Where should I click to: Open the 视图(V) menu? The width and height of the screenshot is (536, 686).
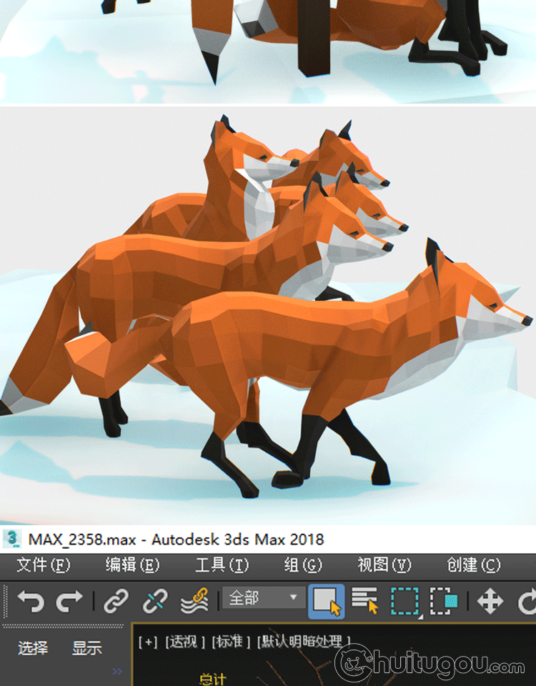pyautogui.click(x=384, y=565)
